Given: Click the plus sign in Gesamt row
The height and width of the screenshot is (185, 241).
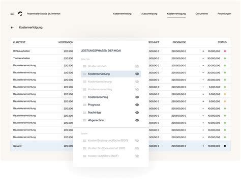Looking at the screenshot, I should tap(203, 146).
